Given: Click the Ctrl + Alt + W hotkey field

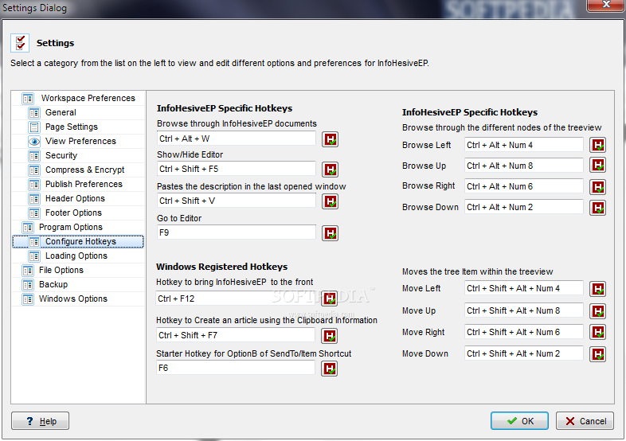Looking at the screenshot, I should (237, 139).
